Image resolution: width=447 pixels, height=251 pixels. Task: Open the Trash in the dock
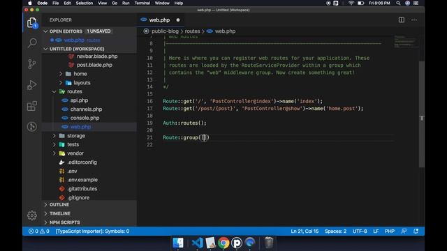[268, 243]
